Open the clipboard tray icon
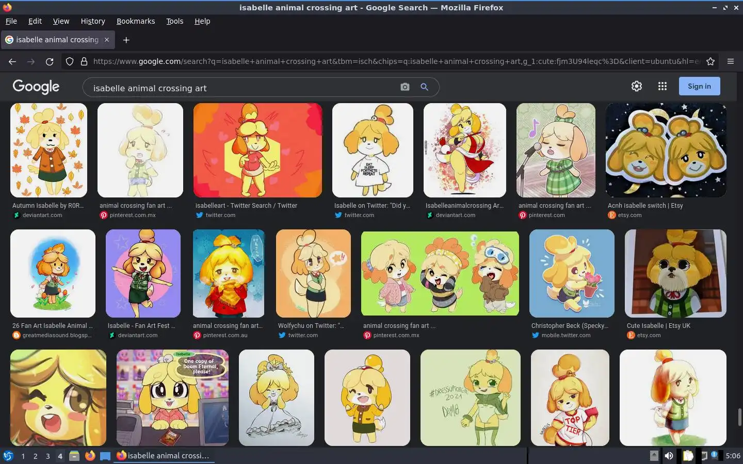This screenshot has width=743, height=464. pos(688,456)
